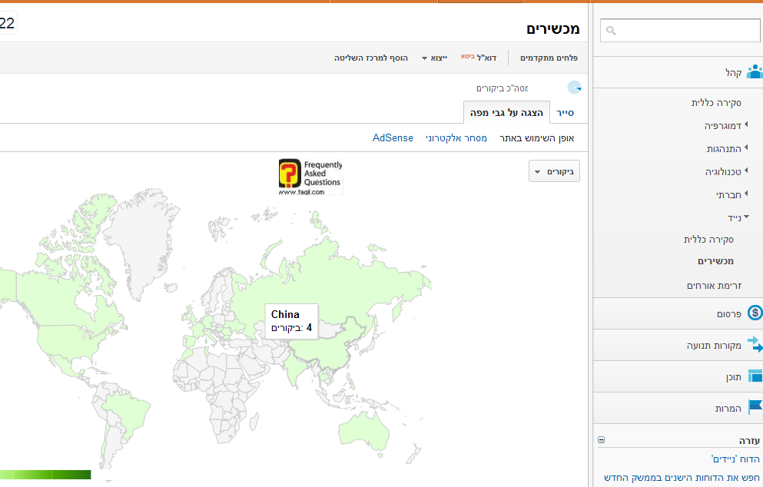Viewport: 763px width, 487px height.
Task: Select the הצגה על גבי מפה tab
Action: tap(507, 114)
